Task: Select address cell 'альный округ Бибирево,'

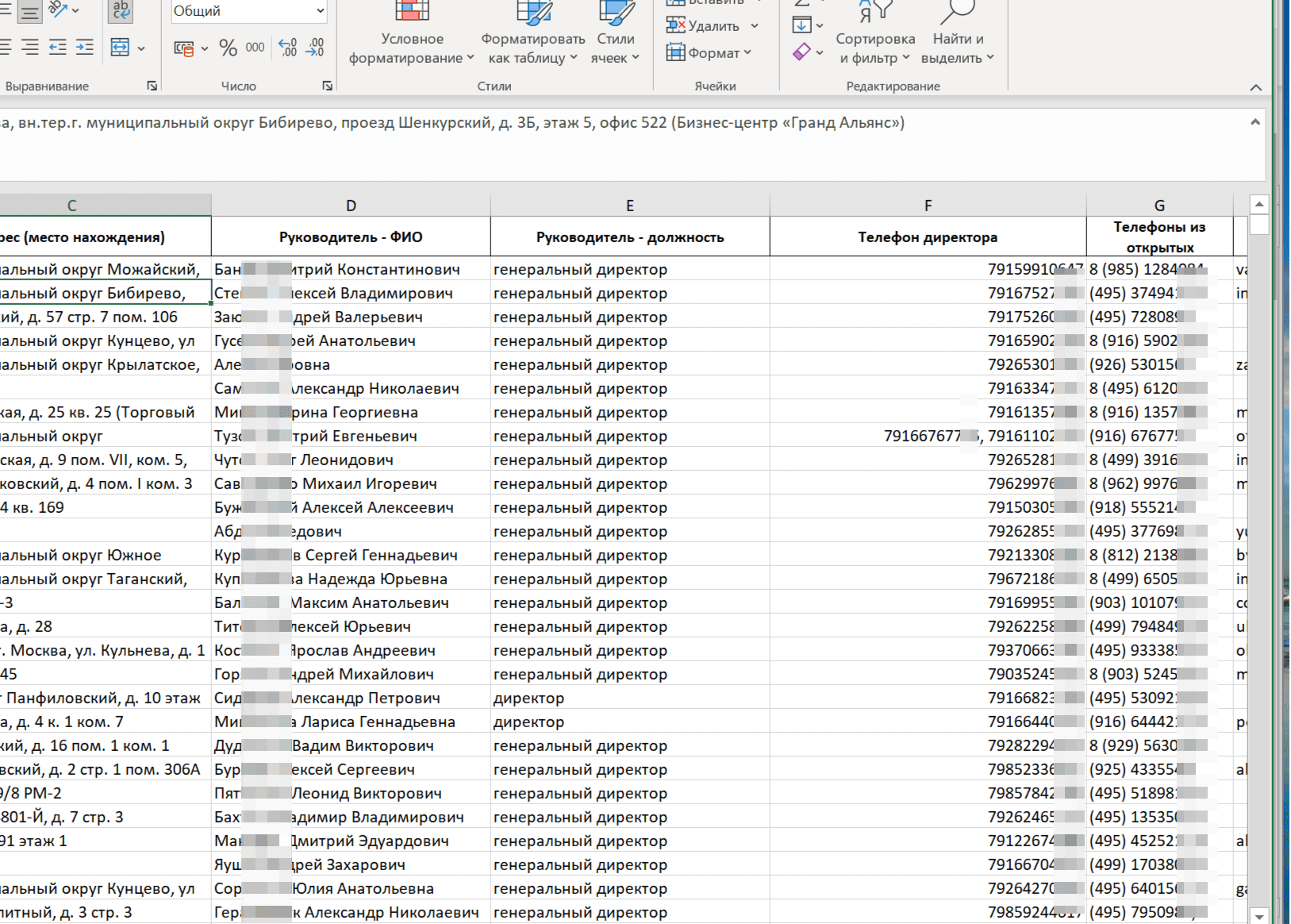Action: click(x=105, y=293)
